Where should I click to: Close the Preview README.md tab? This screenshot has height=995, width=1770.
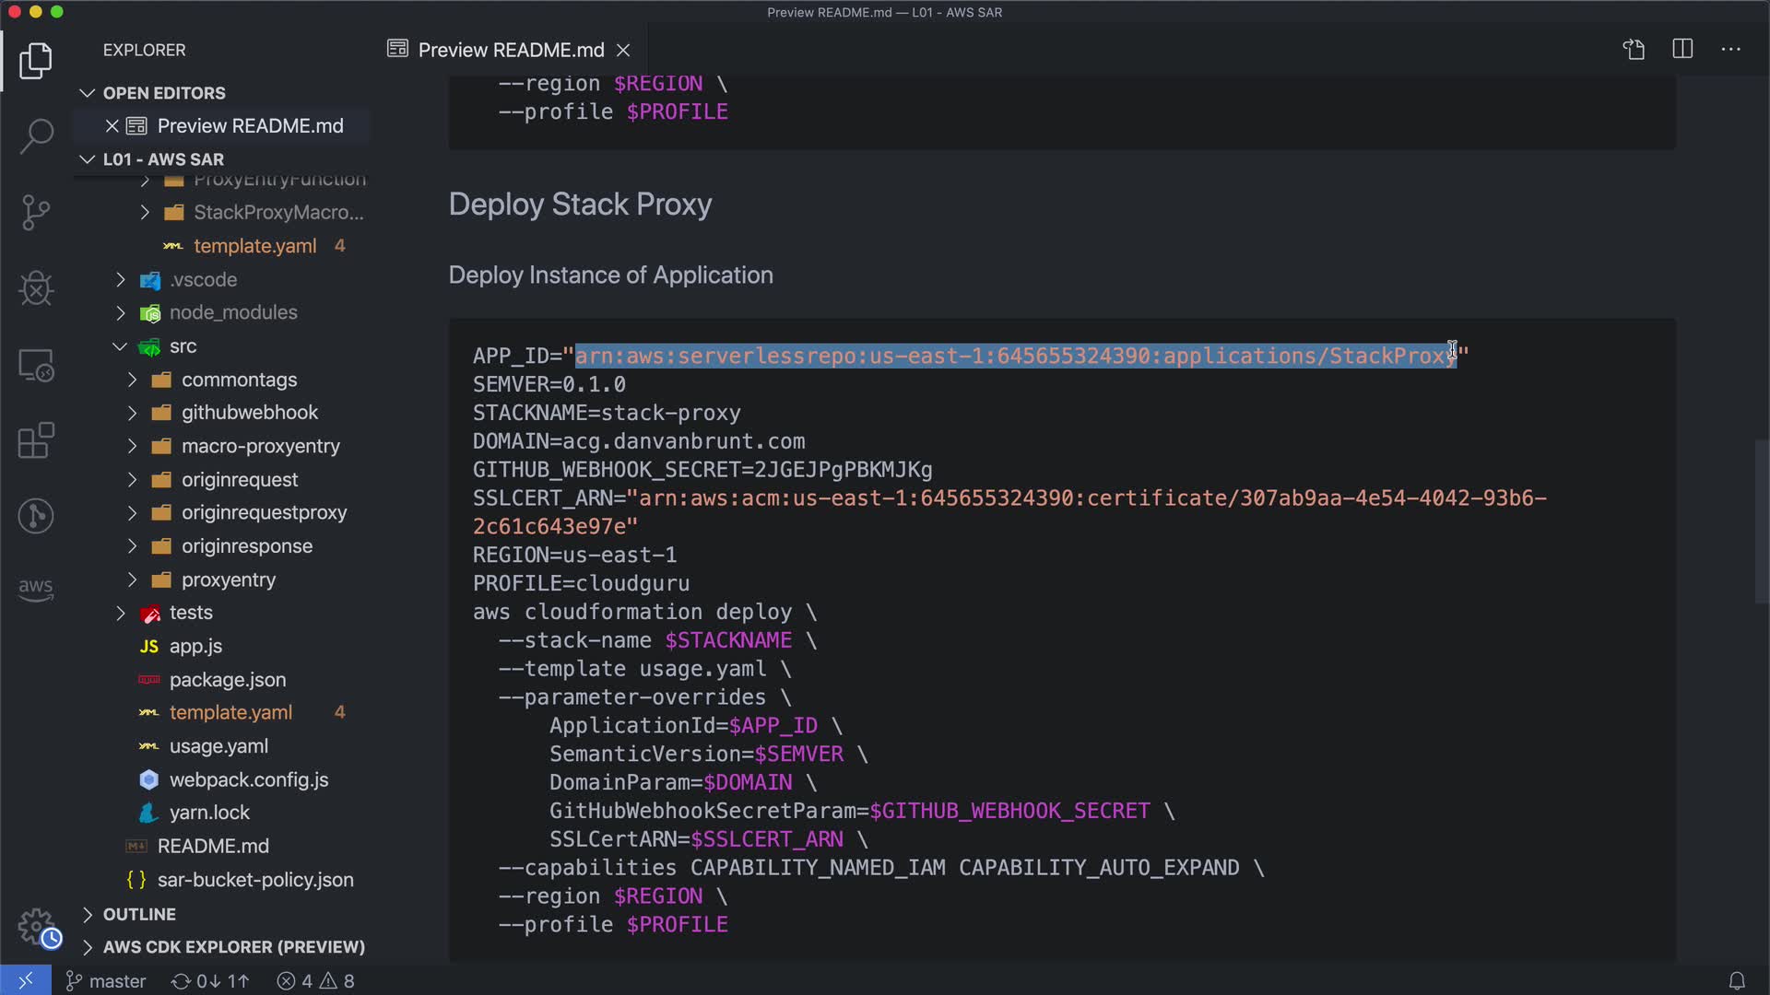point(624,50)
